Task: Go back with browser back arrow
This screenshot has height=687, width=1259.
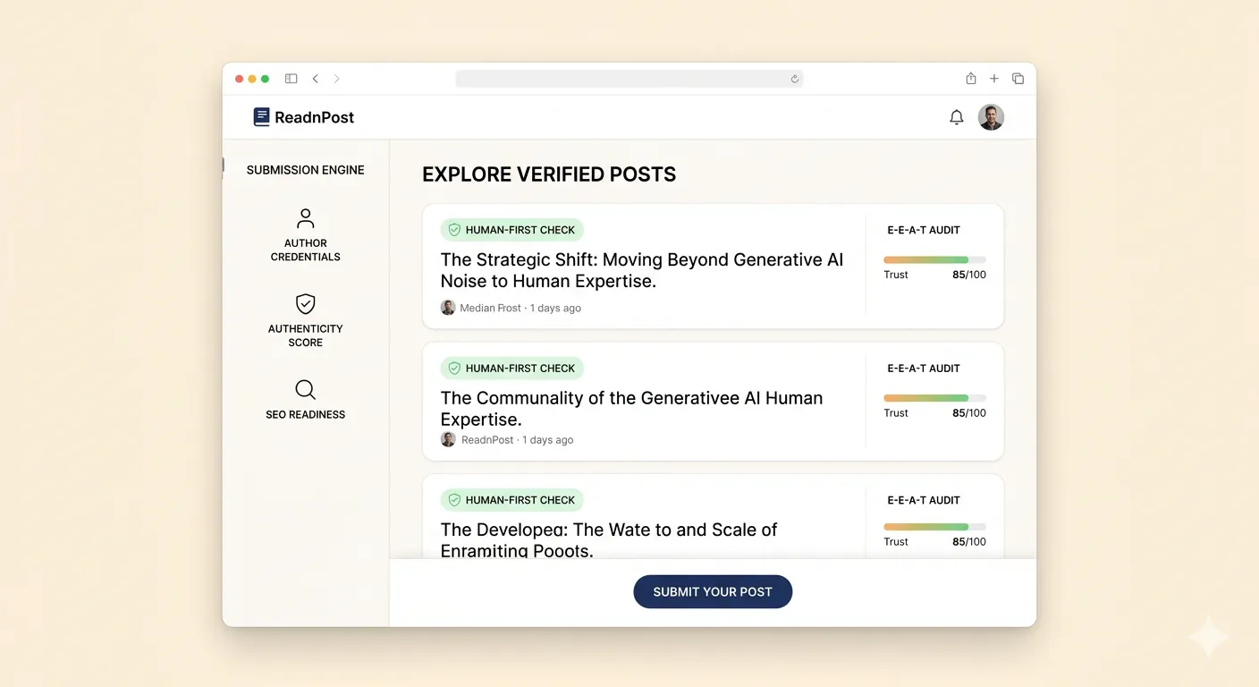Action: (315, 79)
